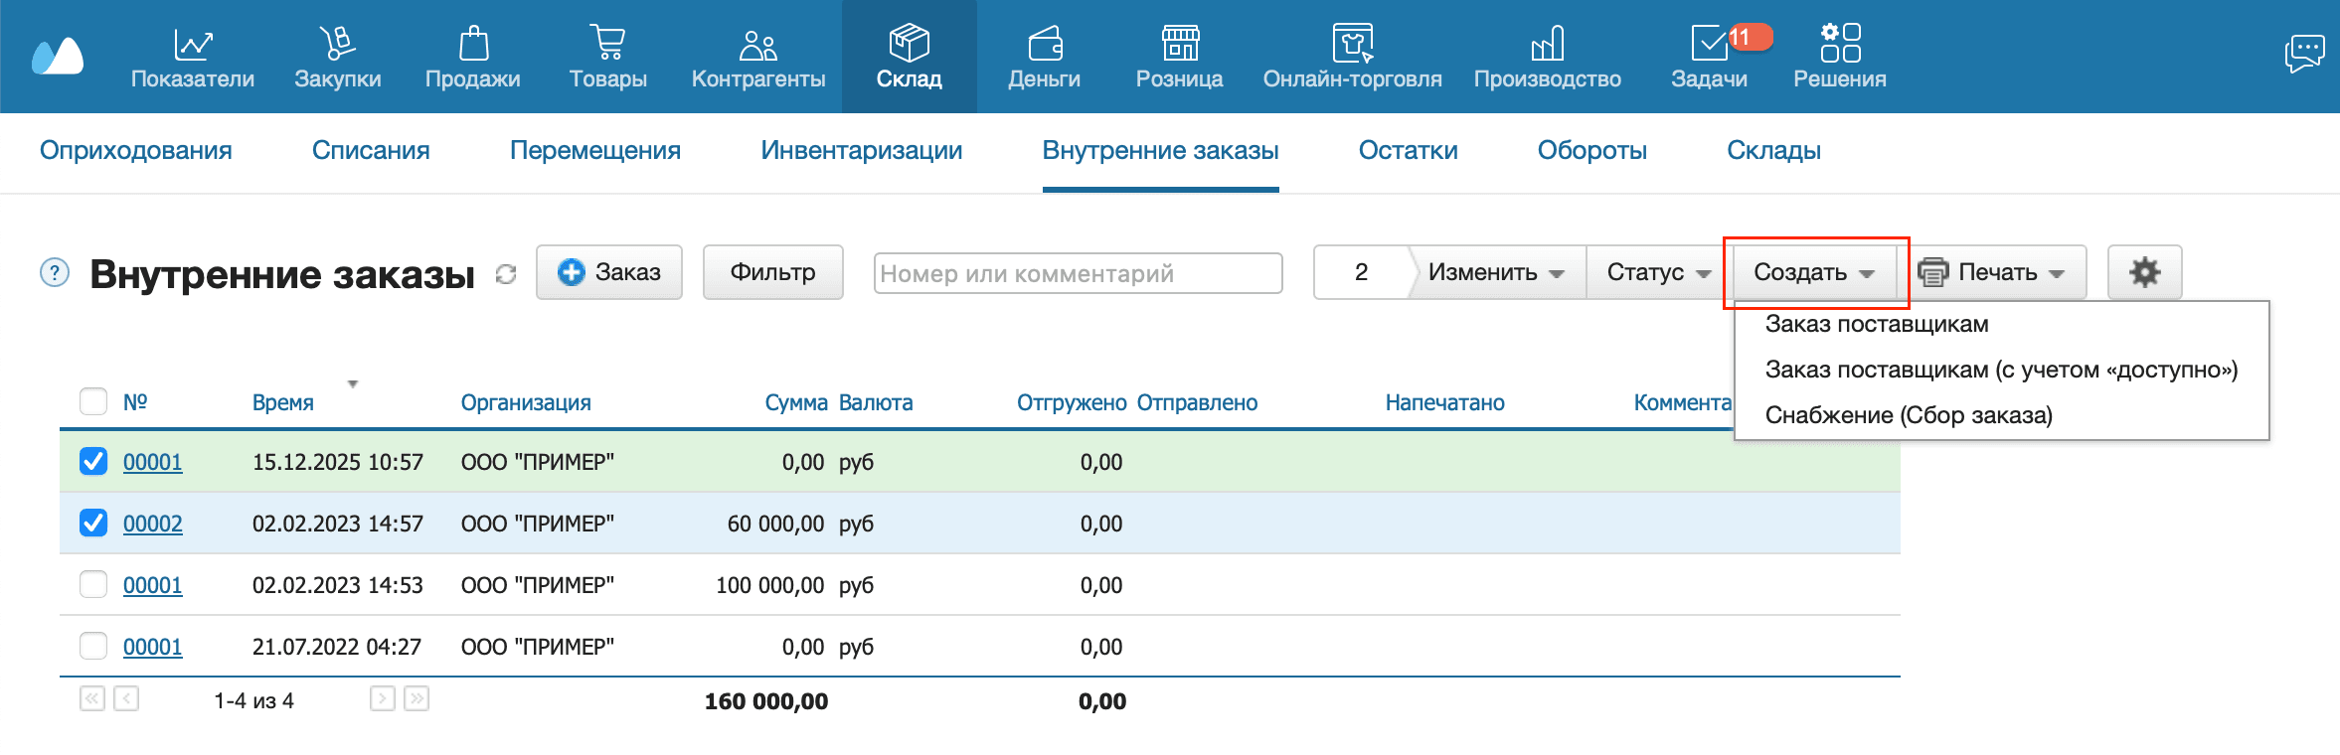
Task: Click the Время sort arrow
Action: coord(352,383)
